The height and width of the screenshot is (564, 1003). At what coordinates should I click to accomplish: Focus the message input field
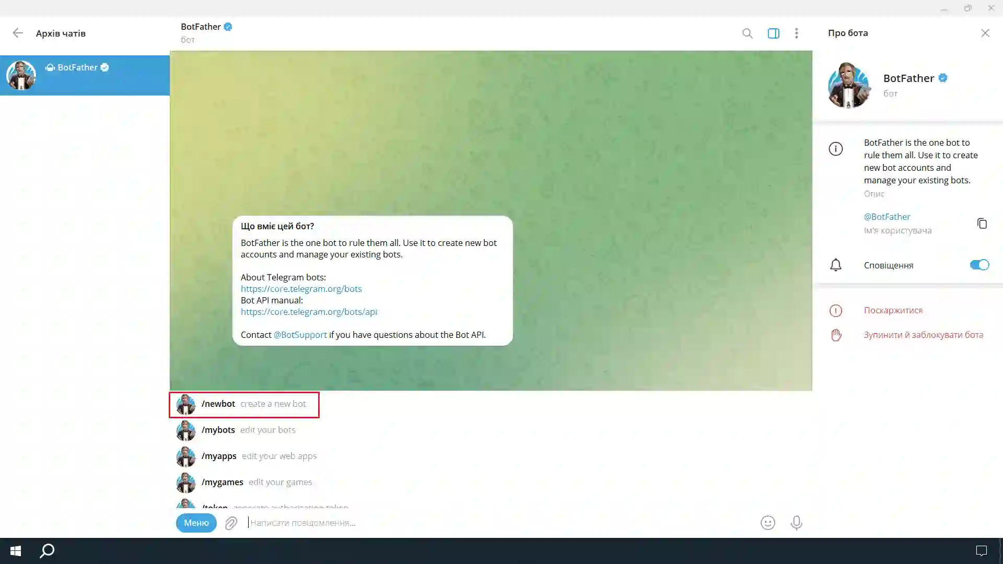(x=470, y=523)
